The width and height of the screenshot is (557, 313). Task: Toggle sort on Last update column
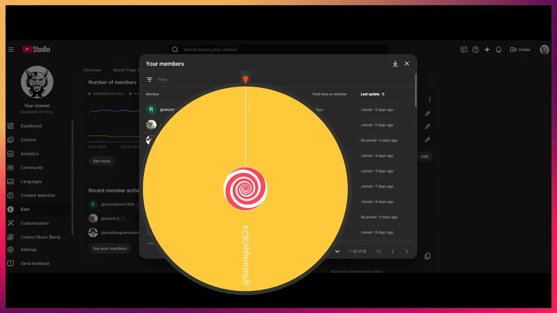point(372,94)
